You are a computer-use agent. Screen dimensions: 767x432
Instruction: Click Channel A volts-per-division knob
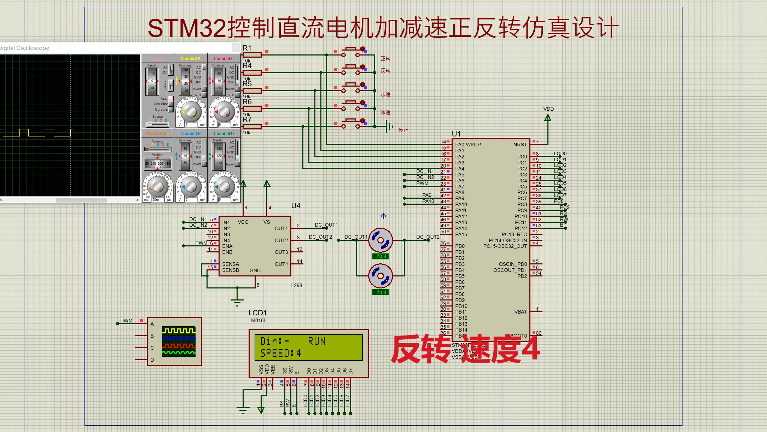[x=191, y=112]
